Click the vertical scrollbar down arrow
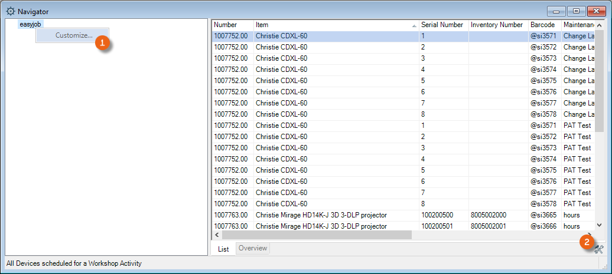The height and width of the screenshot is (274, 612). (x=599, y=225)
